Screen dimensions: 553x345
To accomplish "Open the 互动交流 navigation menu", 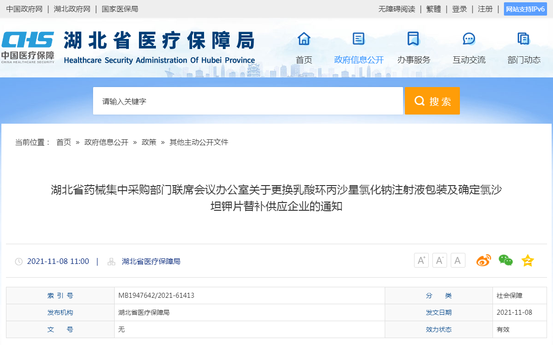I will tap(469, 60).
